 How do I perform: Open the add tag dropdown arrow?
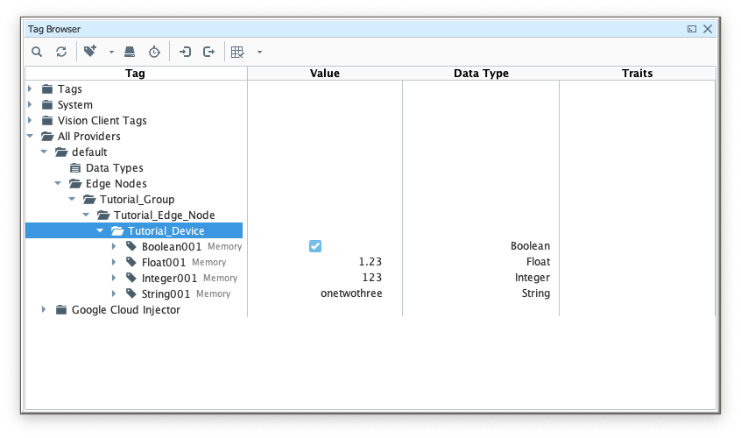point(111,52)
